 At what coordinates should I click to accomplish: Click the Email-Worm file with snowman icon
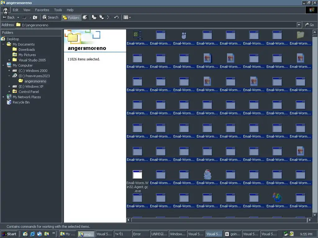click(x=207, y=177)
